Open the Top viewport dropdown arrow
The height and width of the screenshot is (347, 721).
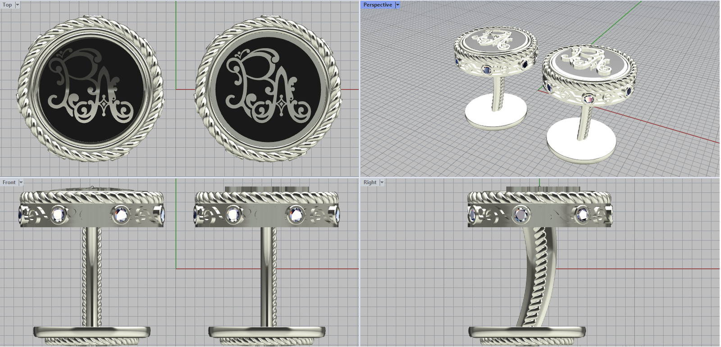tap(18, 5)
